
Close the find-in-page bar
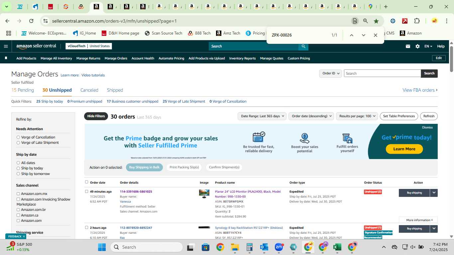[375, 35]
